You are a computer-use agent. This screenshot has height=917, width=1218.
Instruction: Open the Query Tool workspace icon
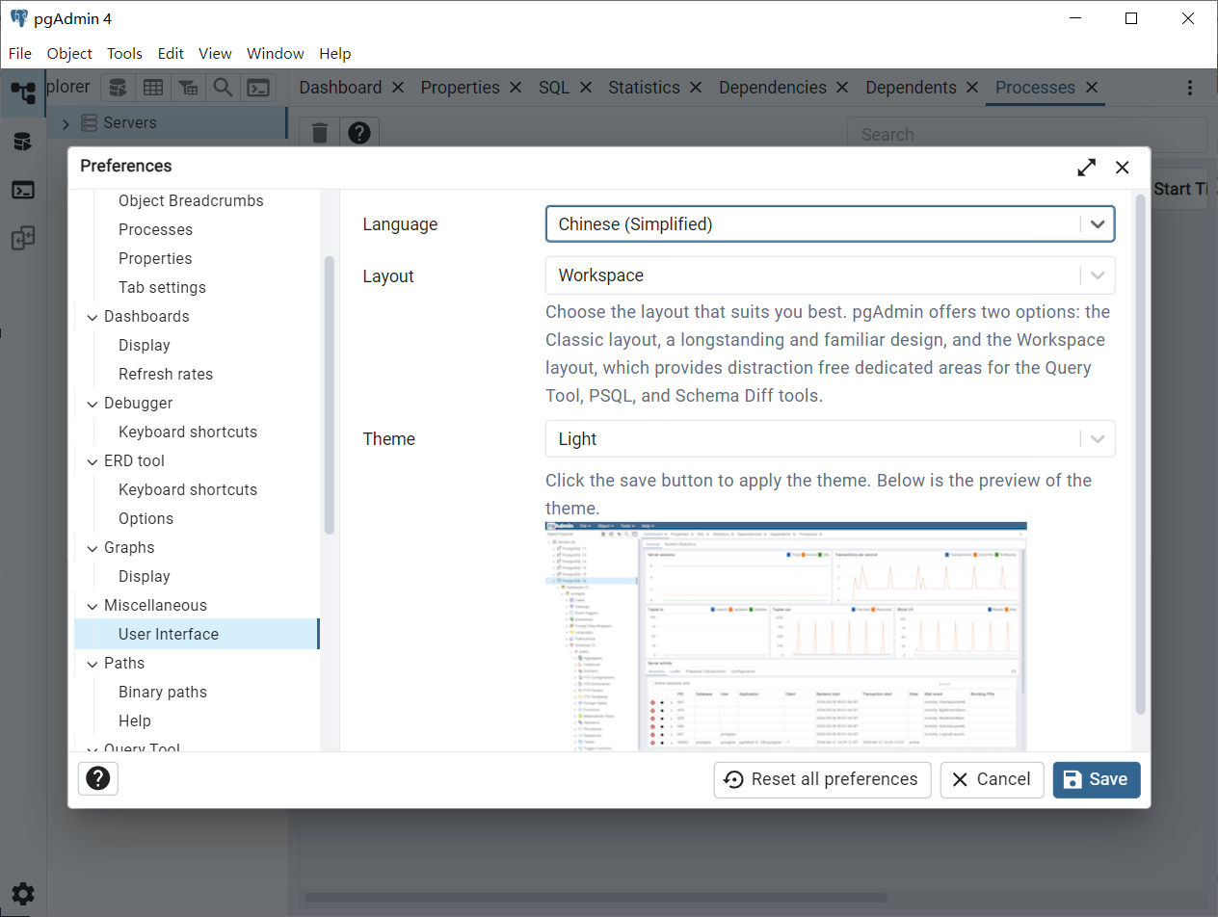pos(23,143)
